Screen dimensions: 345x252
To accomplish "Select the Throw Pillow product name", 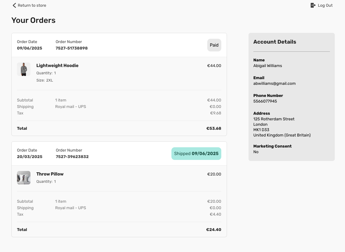I will (x=50, y=174).
